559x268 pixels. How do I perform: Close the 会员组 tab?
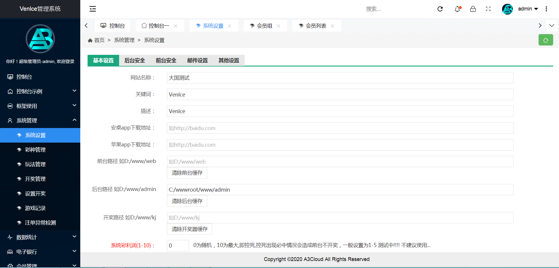[278, 26]
